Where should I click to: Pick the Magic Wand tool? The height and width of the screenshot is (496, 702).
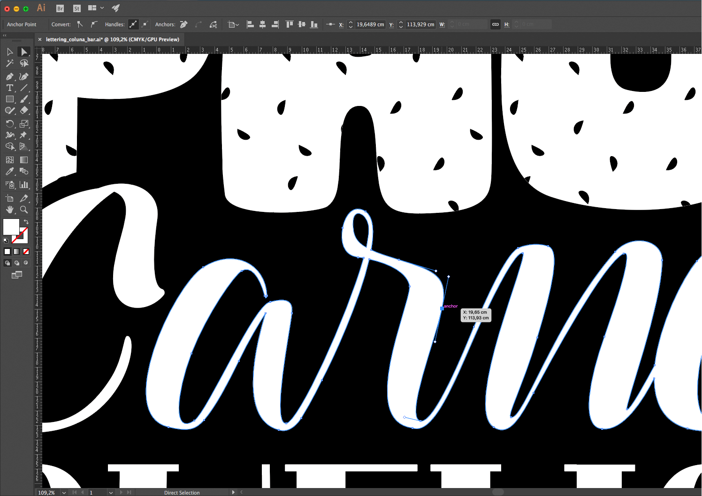(x=9, y=63)
